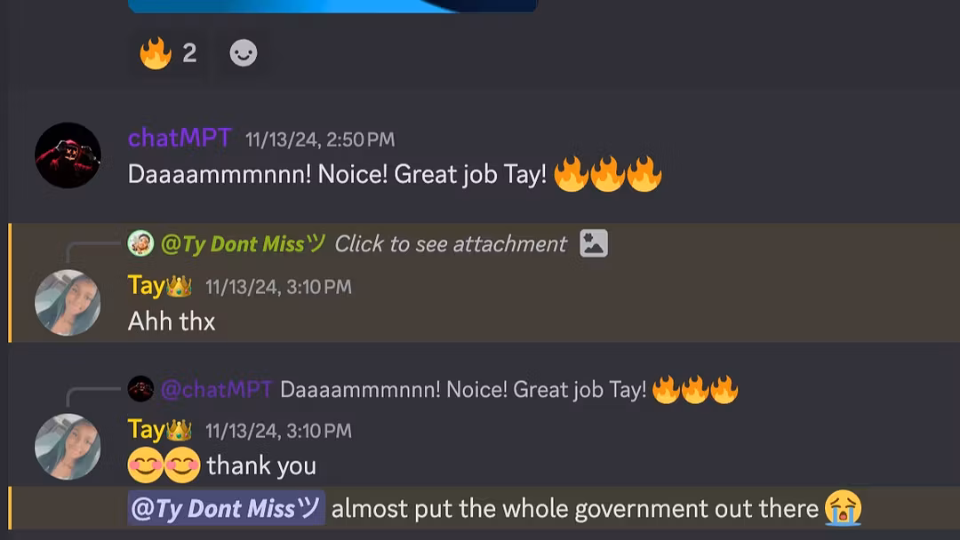Open chatMPT's red masked profile avatar
This screenshot has width=960, height=540.
click(68, 155)
